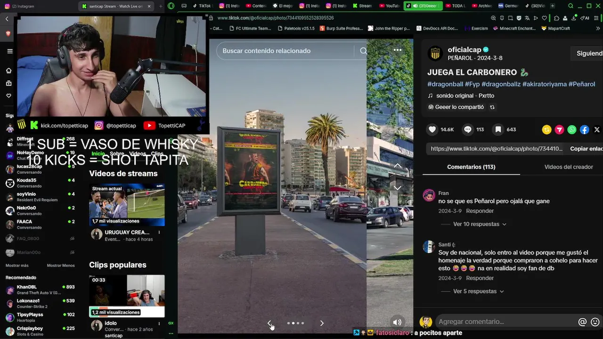This screenshot has width=603, height=339.
Task: Open TipsyPlayss recommended channel
Action: (40, 317)
